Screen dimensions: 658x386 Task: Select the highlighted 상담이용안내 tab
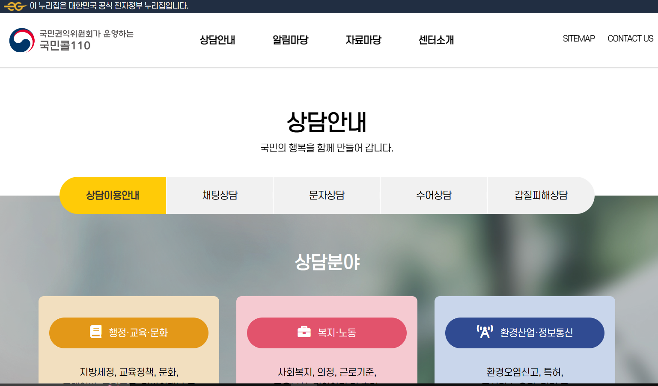click(113, 195)
